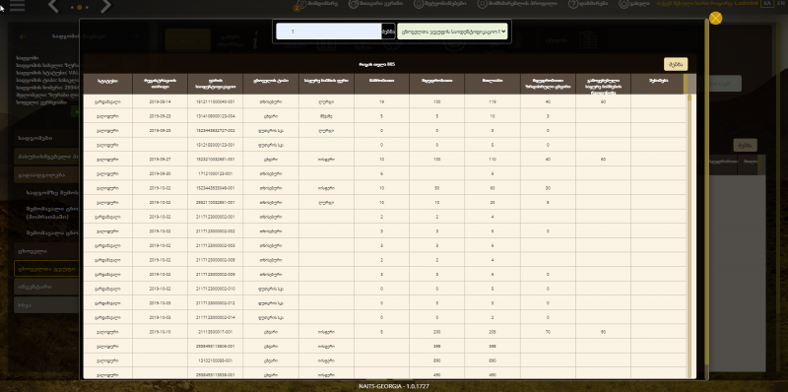
Task: Click the background button right of popup
Action: [x=745, y=145]
